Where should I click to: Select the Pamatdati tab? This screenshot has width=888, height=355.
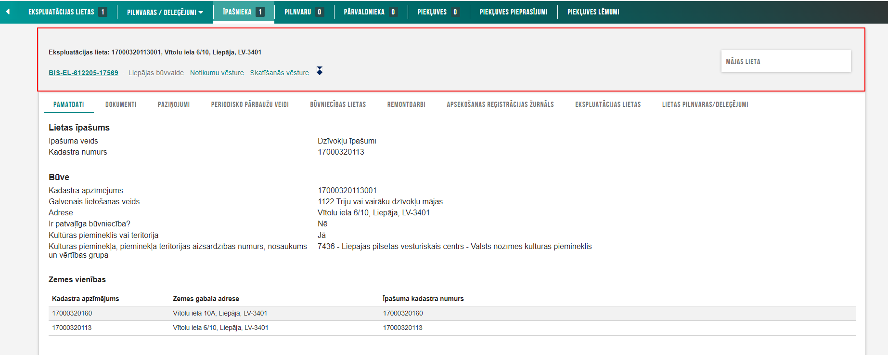tap(69, 104)
